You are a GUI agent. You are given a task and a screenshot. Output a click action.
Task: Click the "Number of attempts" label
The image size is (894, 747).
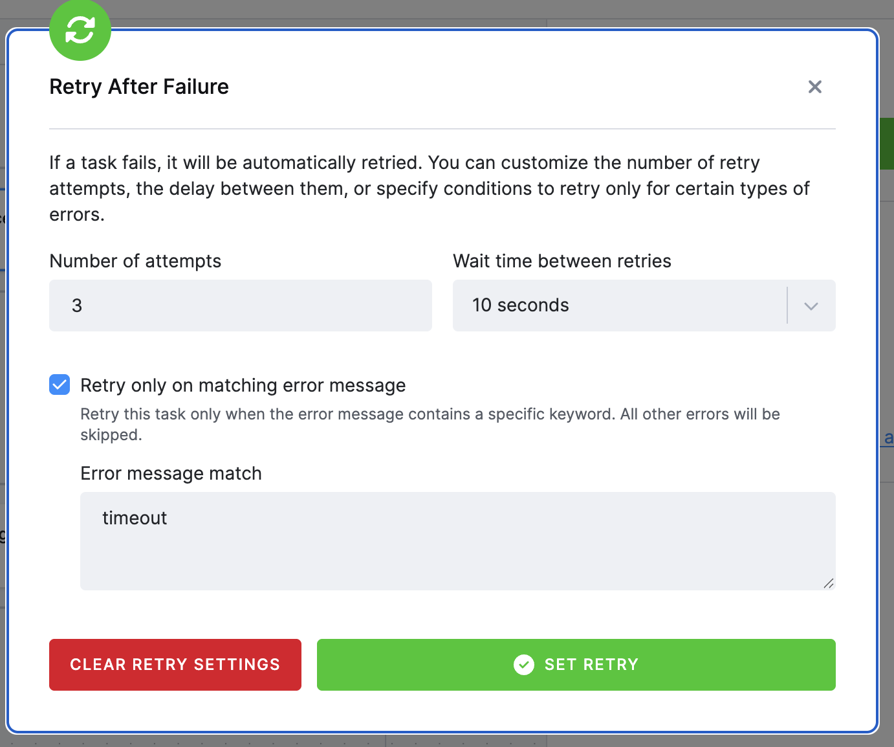(135, 261)
